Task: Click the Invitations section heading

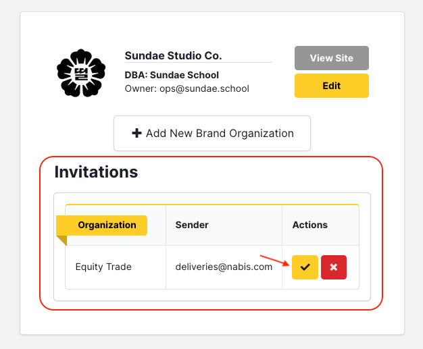Action: 96,172
